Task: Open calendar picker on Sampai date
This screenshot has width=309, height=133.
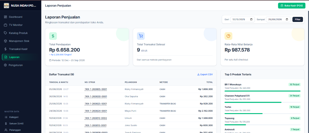Action: tap(287, 20)
